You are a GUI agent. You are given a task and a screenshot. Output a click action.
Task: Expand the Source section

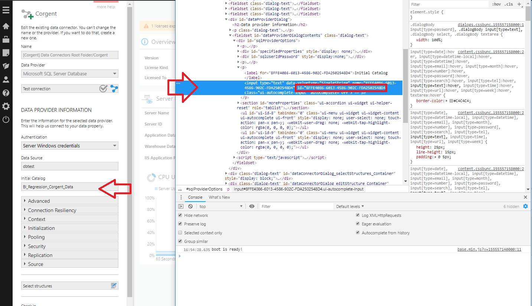pyautogui.click(x=70, y=264)
